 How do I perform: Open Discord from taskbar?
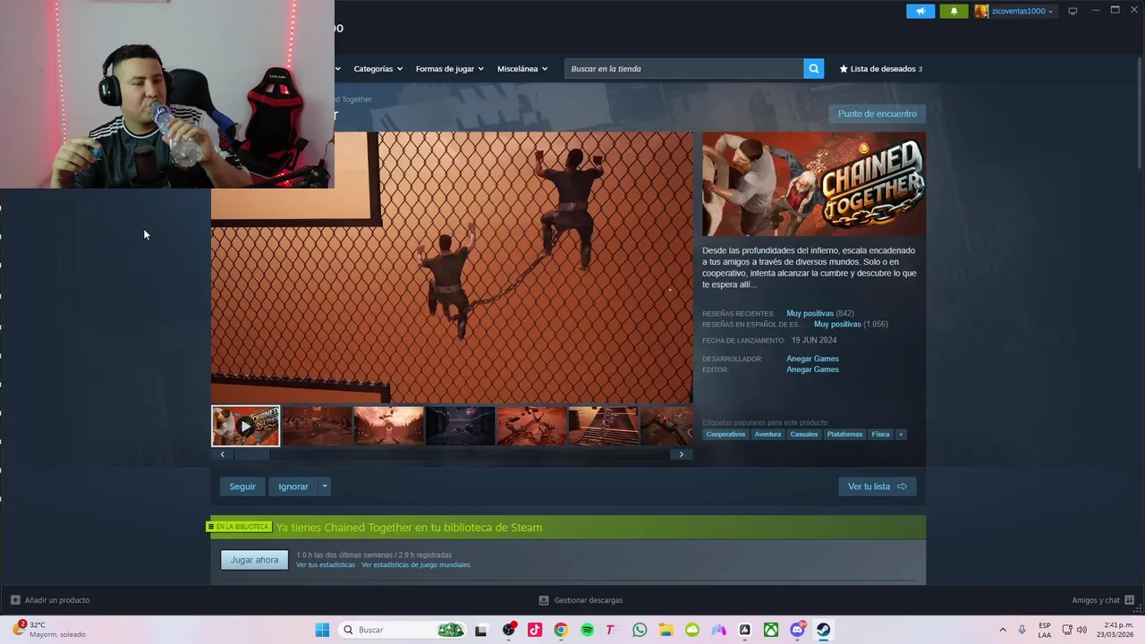point(797,630)
